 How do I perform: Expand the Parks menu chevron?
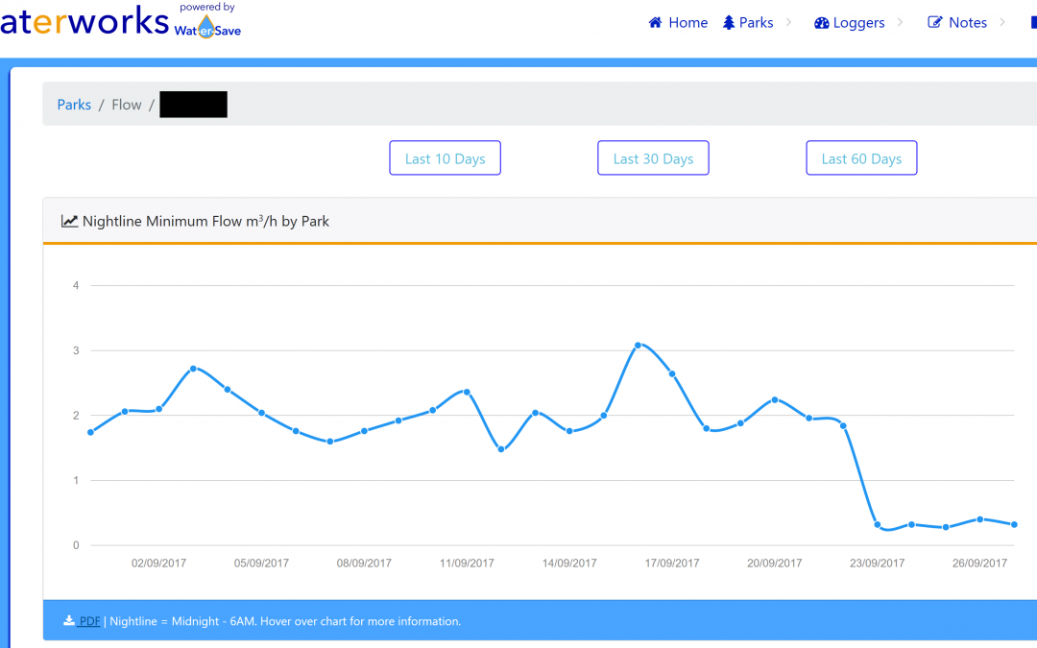coord(789,23)
